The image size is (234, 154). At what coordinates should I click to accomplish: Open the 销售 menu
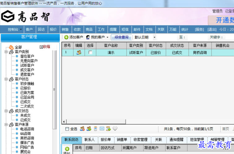click(x=65, y=29)
